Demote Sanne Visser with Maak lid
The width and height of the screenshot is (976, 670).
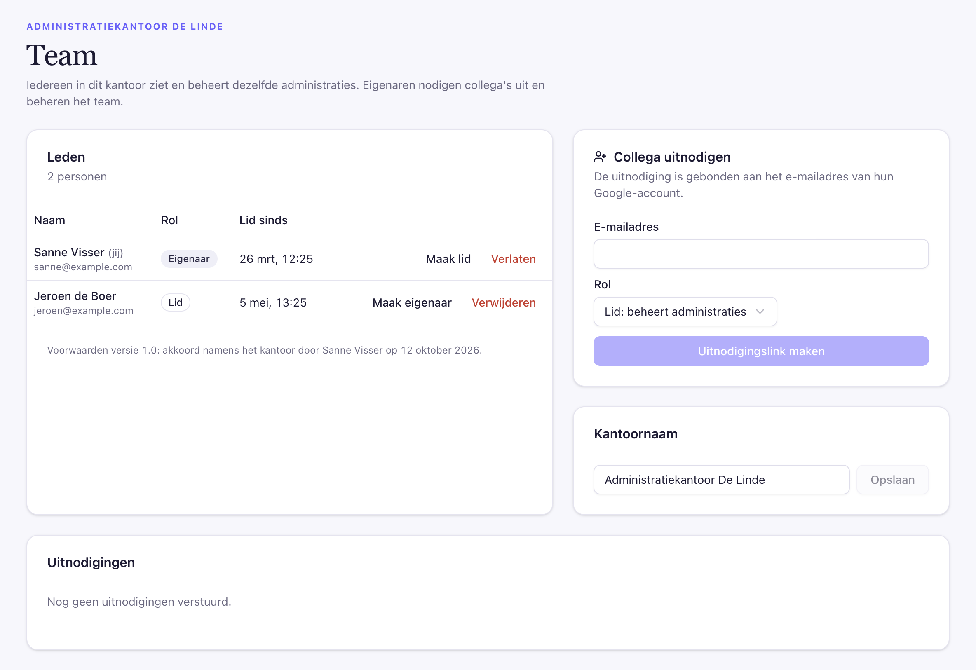pyautogui.click(x=448, y=259)
